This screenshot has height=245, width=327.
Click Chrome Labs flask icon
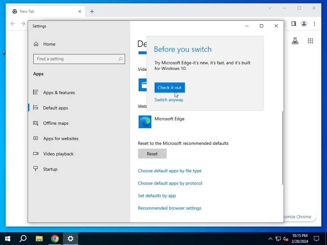tap(295, 41)
